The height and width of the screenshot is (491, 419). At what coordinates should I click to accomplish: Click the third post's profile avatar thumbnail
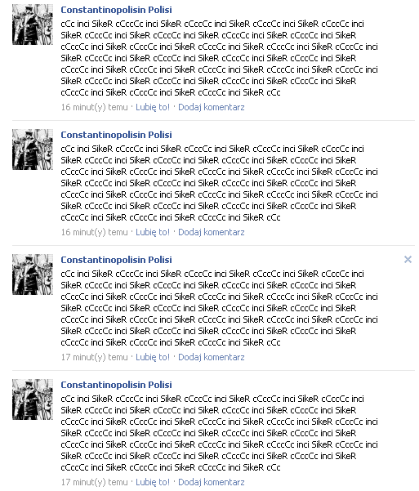point(33,275)
